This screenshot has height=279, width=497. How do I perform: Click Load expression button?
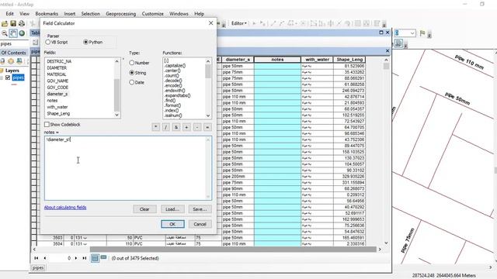[172, 209]
